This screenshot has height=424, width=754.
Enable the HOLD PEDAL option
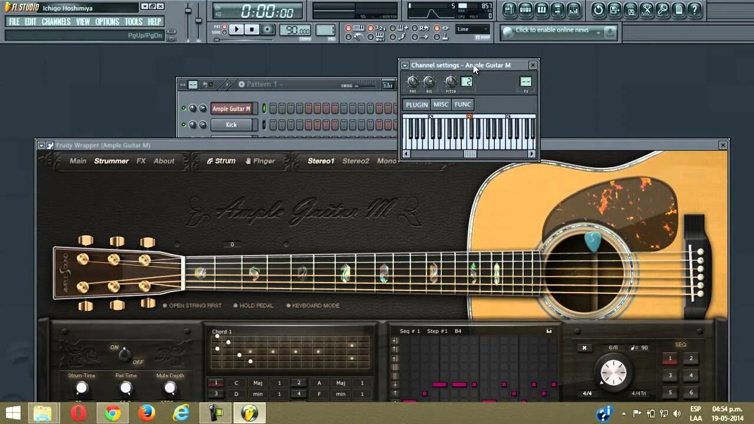click(x=253, y=306)
